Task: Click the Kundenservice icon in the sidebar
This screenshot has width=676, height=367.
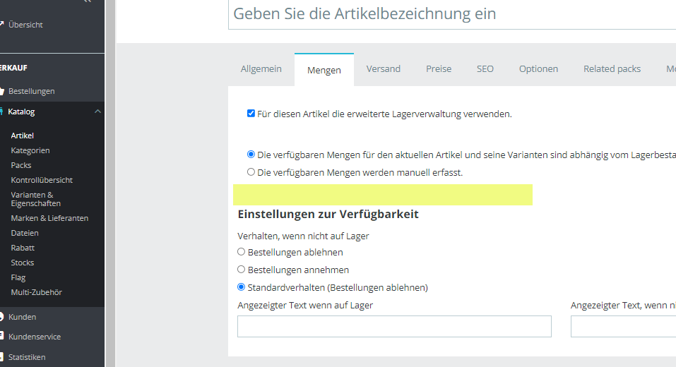Action: point(1,336)
